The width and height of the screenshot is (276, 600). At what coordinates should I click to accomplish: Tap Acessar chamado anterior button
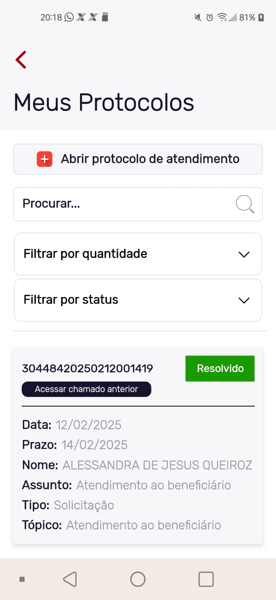pyautogui.click(x=86, y=389)
